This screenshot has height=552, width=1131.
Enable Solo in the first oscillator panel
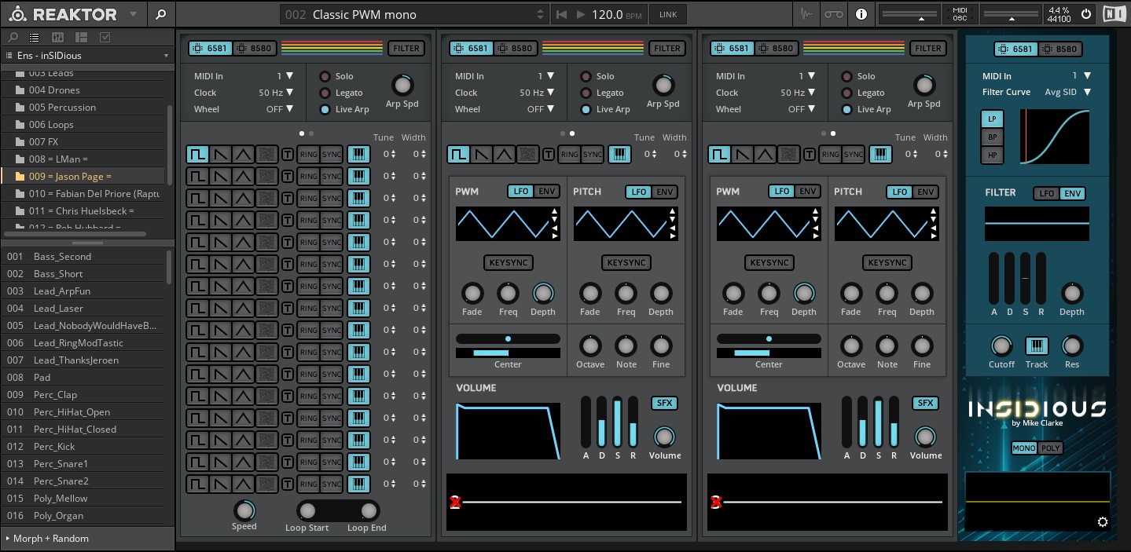click(325, 76)
